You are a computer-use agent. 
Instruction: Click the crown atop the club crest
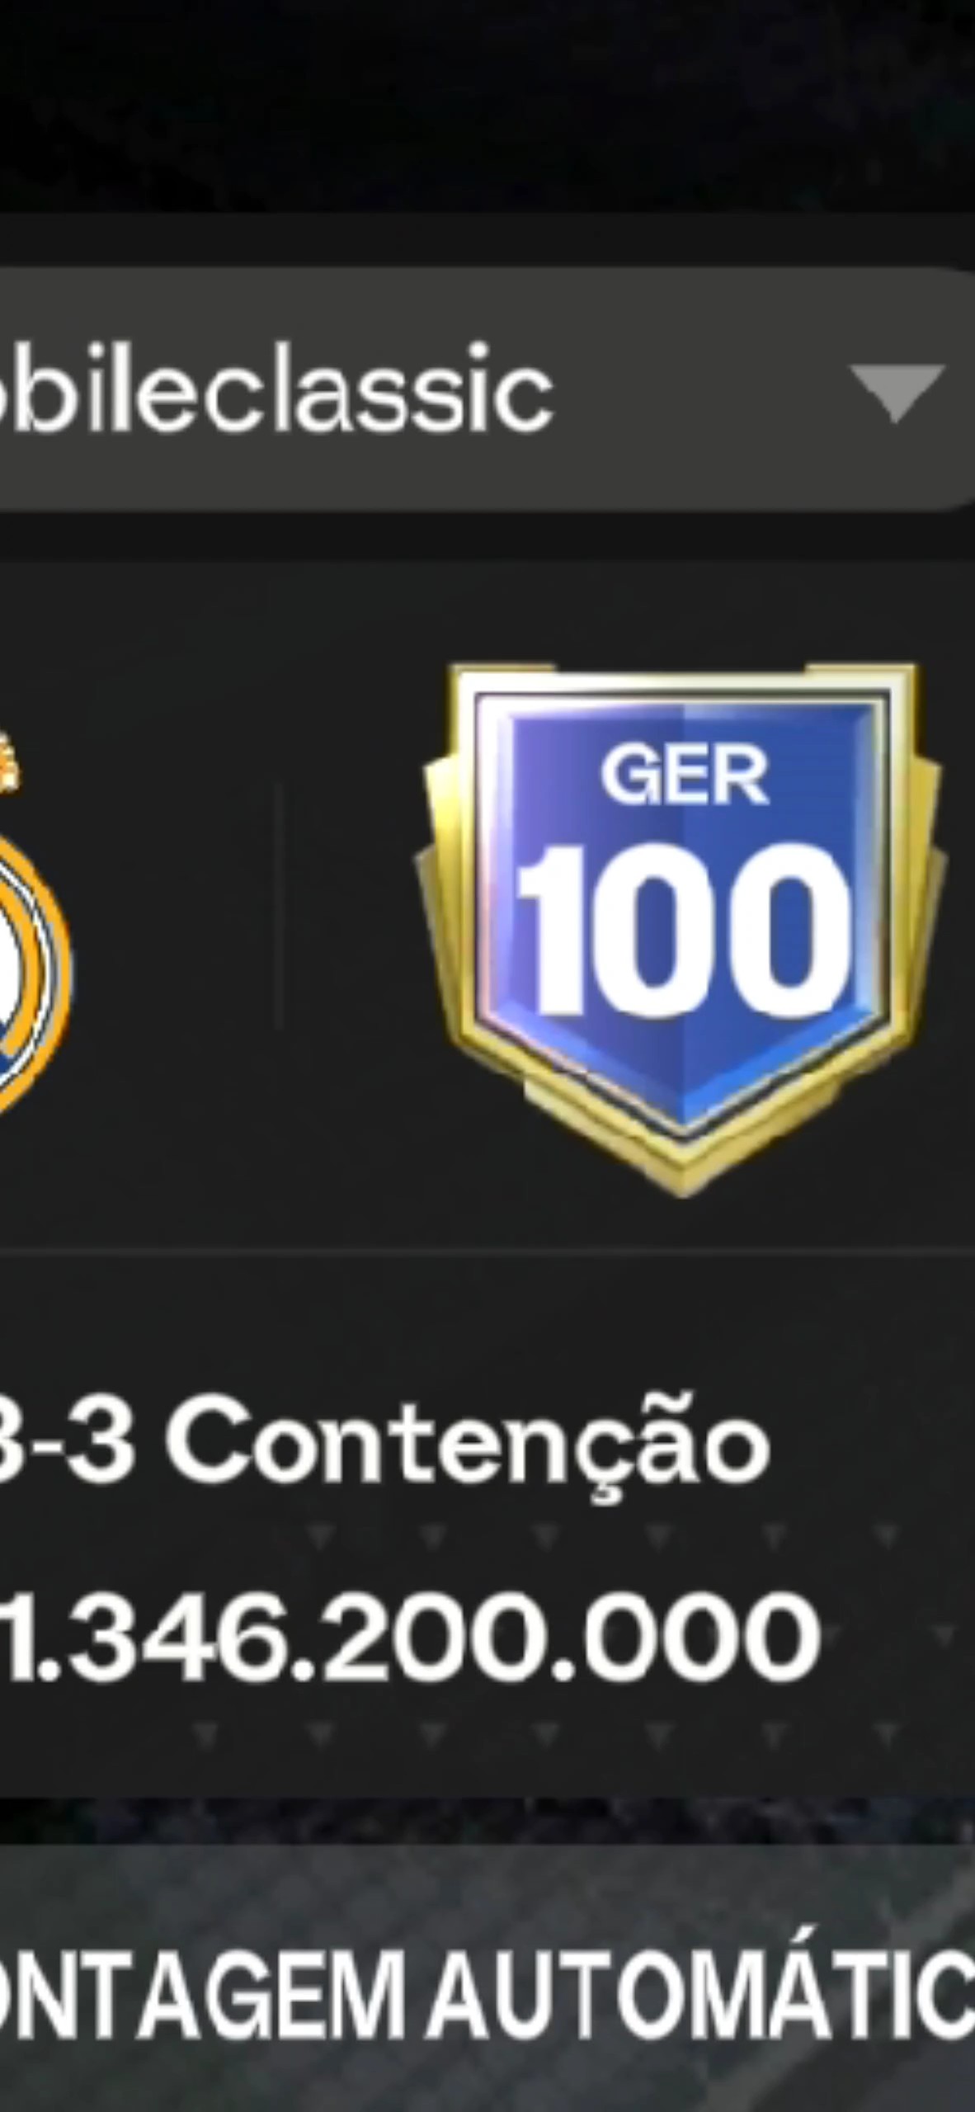(x=10, y=763)
